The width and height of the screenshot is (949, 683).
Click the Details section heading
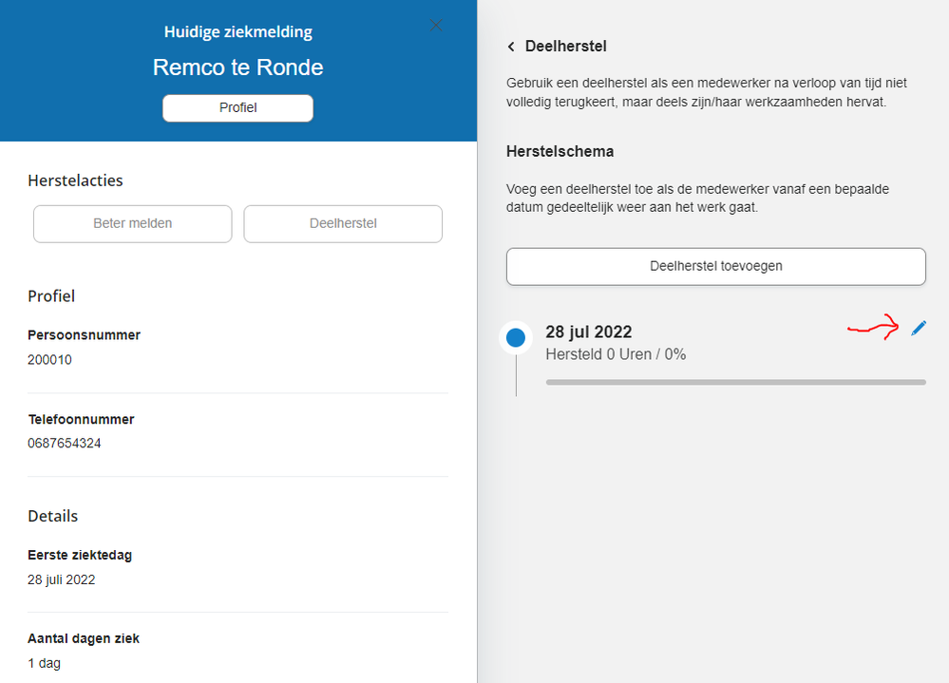[52, 516]
